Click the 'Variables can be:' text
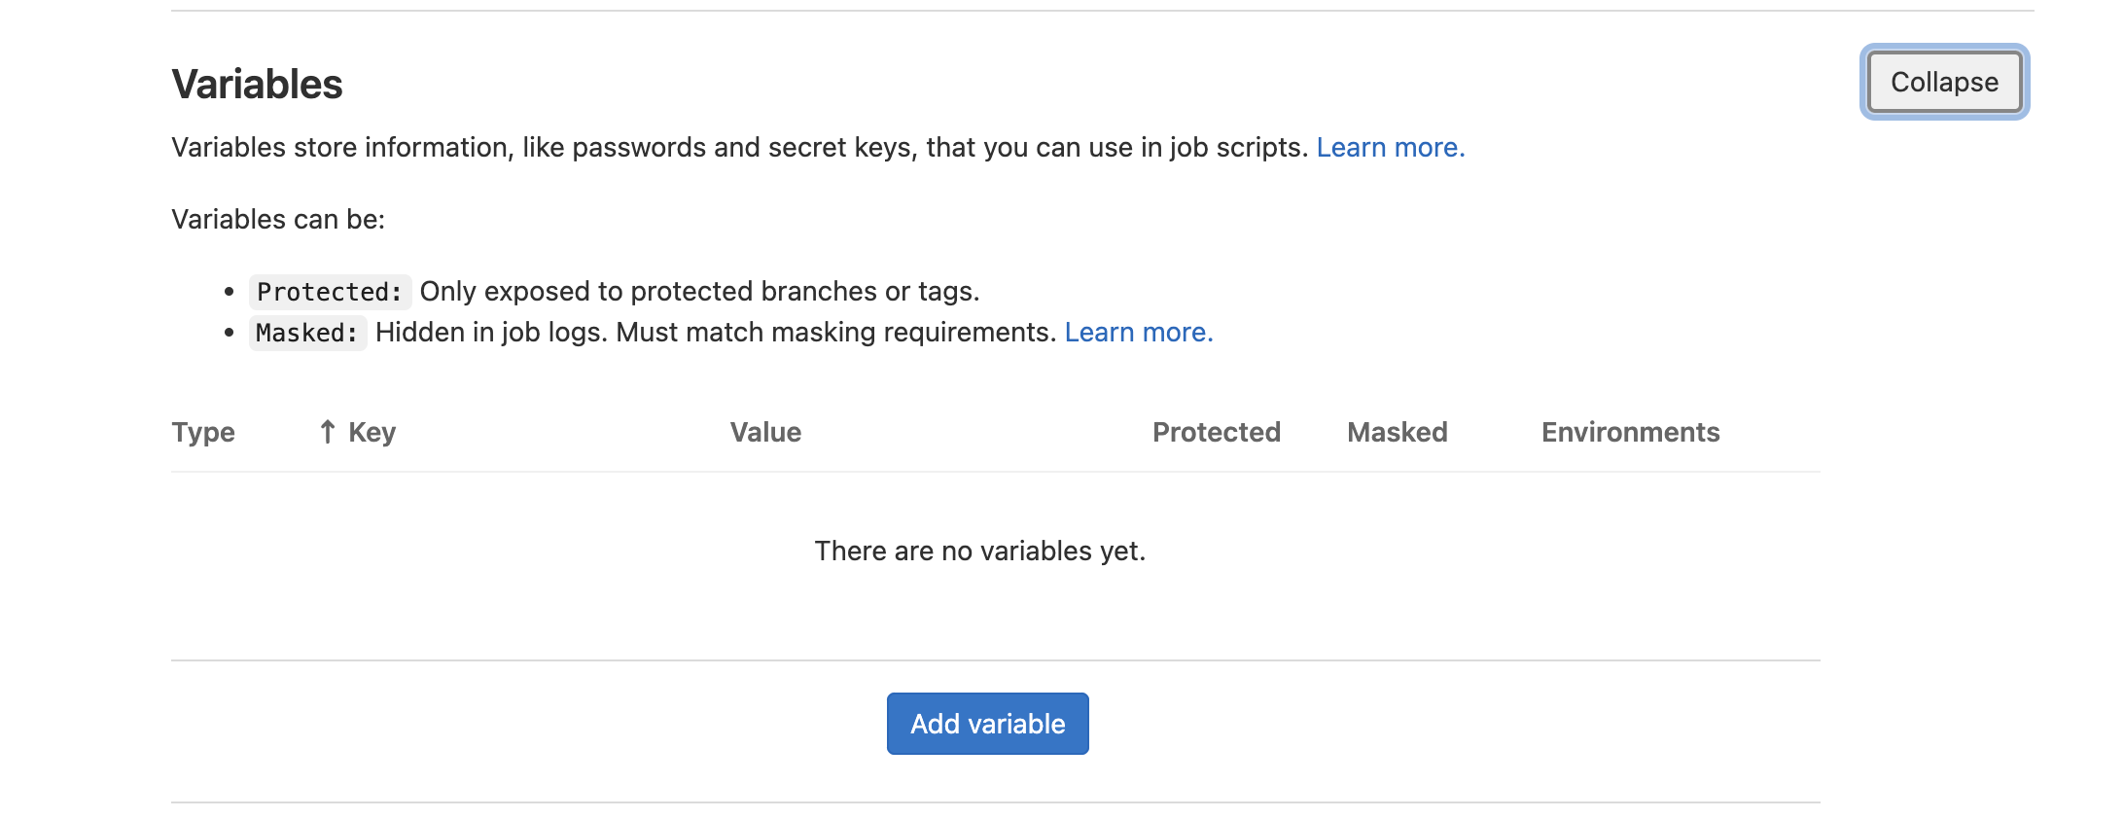2124x819 pixels. pyautogui.click(x=278, y=220)
